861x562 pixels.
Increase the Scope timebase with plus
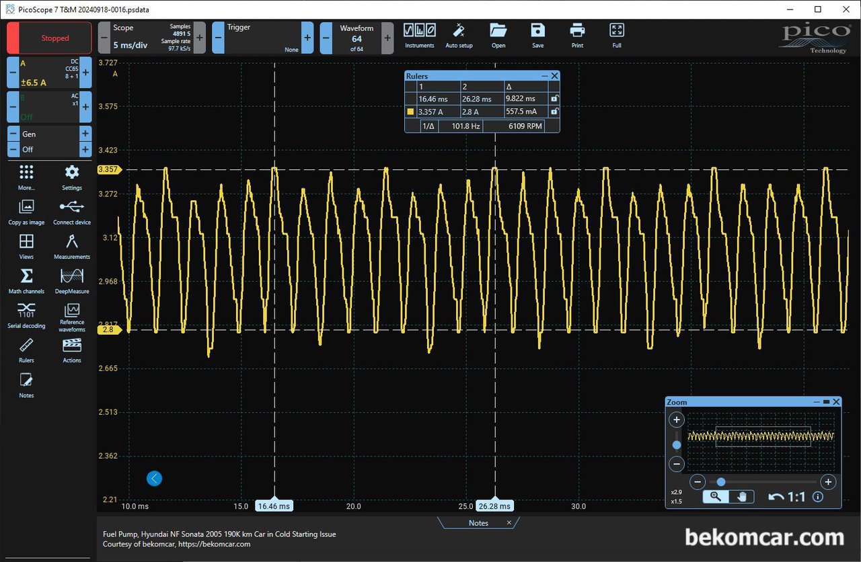coord(200,38)
